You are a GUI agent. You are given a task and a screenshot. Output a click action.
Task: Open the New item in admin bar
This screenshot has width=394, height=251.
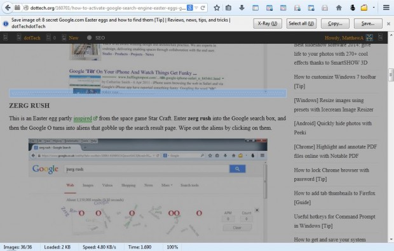click(73, 38)
